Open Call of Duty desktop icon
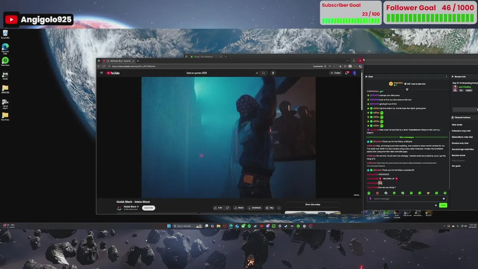Viewport: 478px width, 269px height. tap(5, 103)
